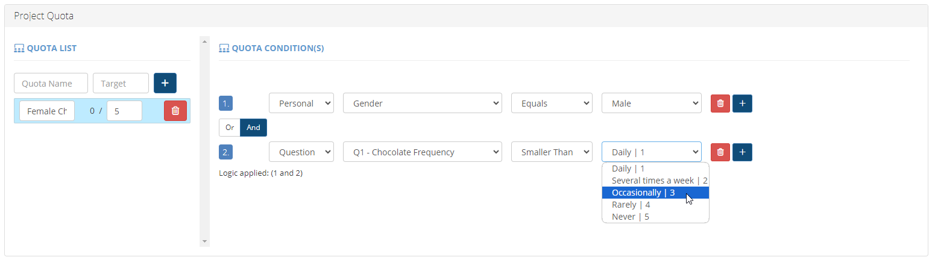Add condition after row 2
This screenshot has width=935, height=260.
tap(742, 152)
